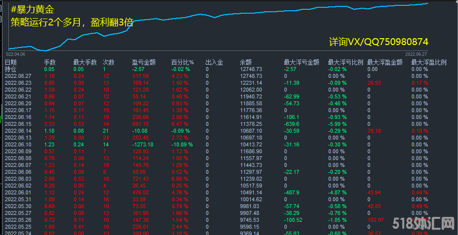Click the 详询VX/QQ750980874 contact text

[379, 42]
